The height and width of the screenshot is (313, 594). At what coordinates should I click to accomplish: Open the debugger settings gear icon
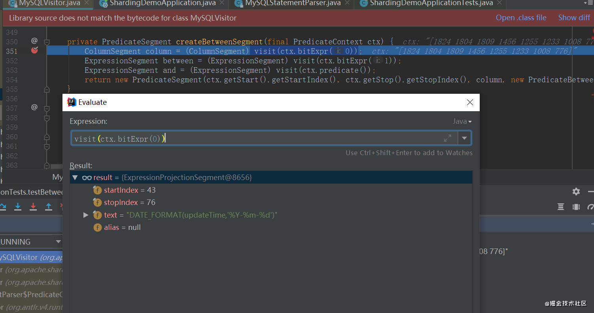[576, 192]
